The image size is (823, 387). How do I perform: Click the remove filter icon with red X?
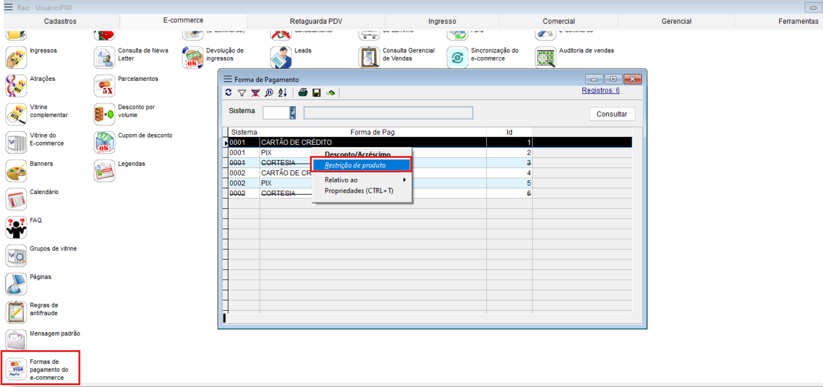tap(256, 93)
